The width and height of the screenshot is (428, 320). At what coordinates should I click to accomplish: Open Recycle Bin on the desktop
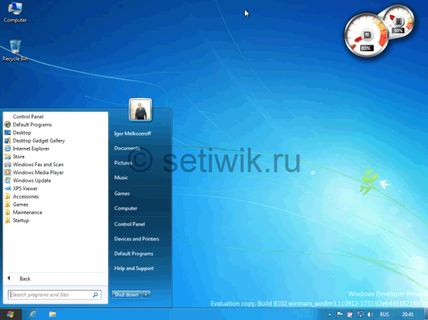14,50
